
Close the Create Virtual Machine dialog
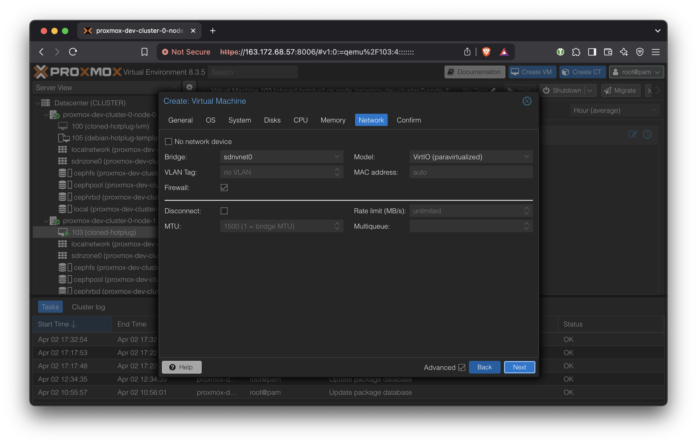click(527, 101)
